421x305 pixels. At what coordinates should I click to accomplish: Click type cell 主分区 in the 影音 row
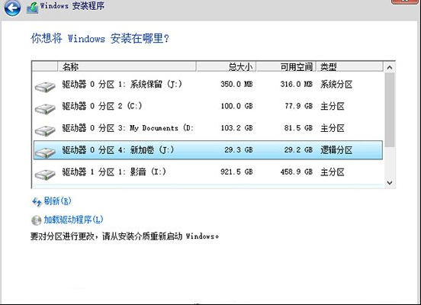332,172
